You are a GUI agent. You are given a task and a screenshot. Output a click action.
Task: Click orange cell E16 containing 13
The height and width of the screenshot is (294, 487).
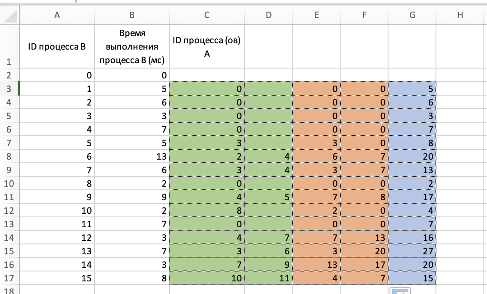pyautogui.click(x=317, y=265)
